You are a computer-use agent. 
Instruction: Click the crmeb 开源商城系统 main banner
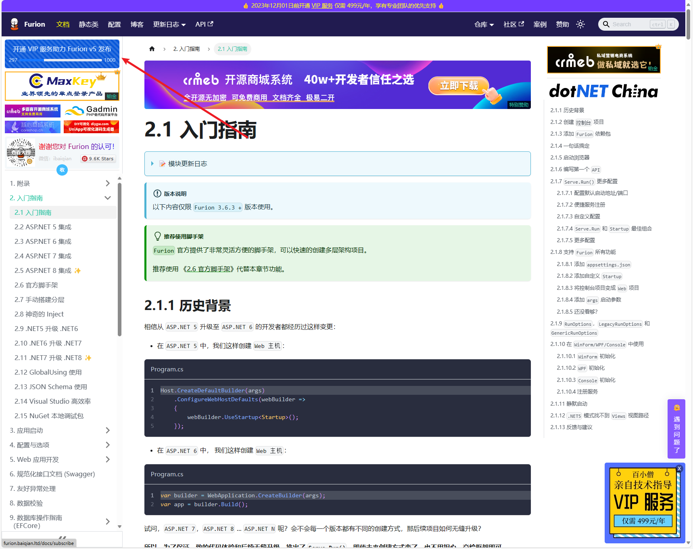[x=338, y=85]
